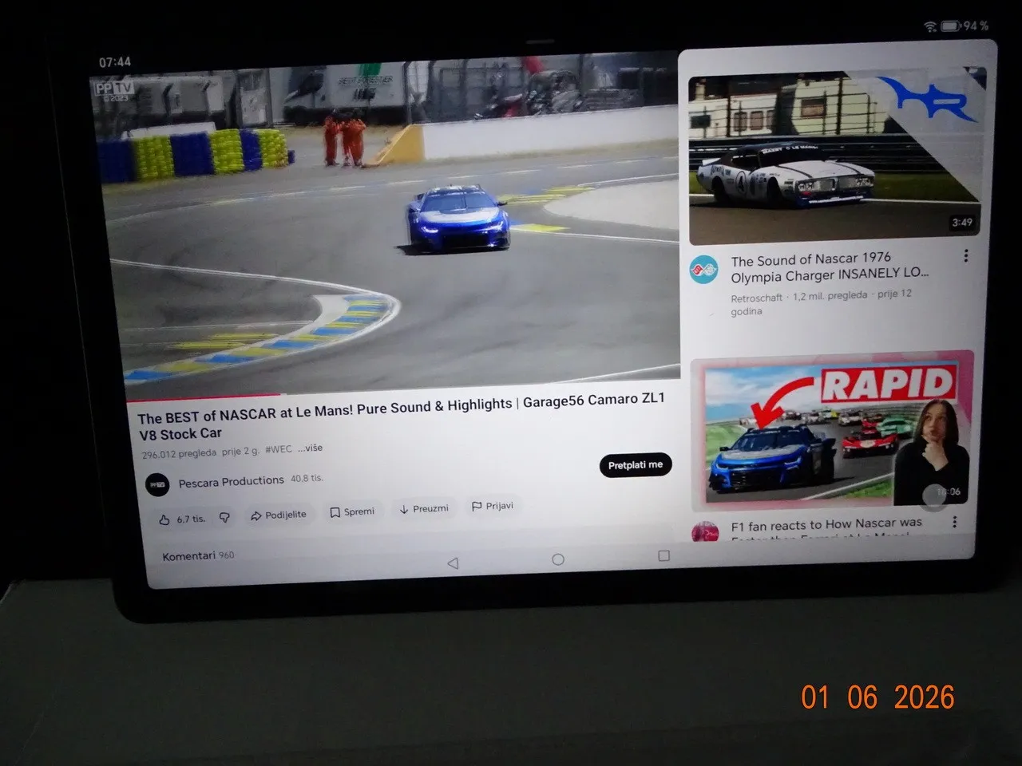Dislike the video with thumbs down icon
The image size is (1022, 766).
tap(225, 517)
